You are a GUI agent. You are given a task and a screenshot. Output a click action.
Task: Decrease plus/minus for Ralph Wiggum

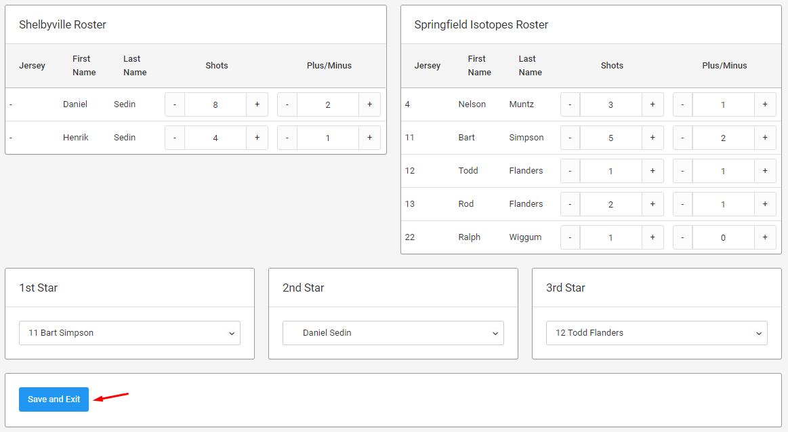tap(682, 237)
